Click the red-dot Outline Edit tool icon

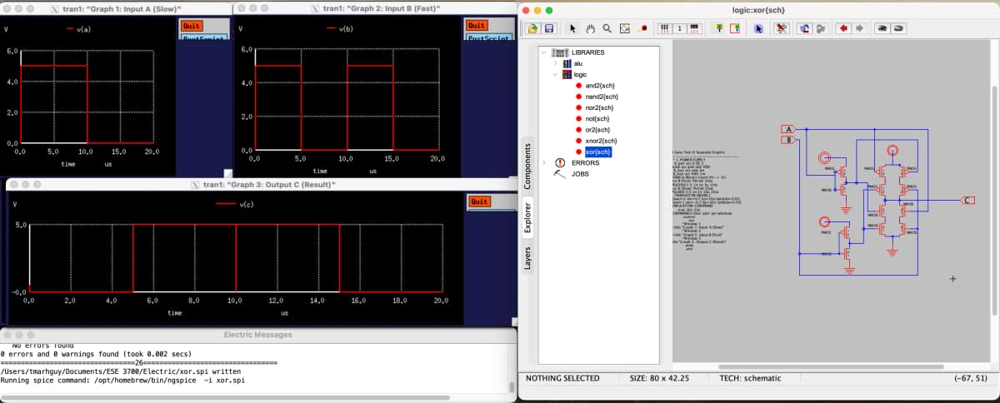coord(642,28)
